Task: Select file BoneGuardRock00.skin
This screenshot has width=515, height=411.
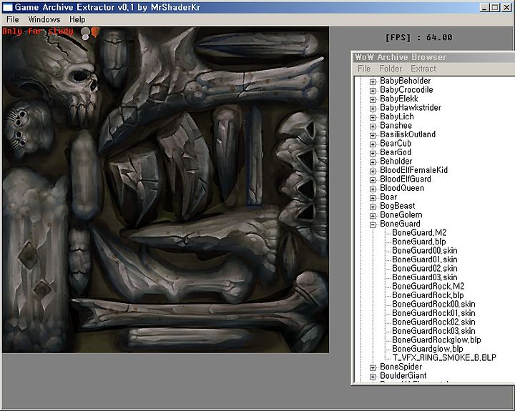Action: tap(433, 304)
